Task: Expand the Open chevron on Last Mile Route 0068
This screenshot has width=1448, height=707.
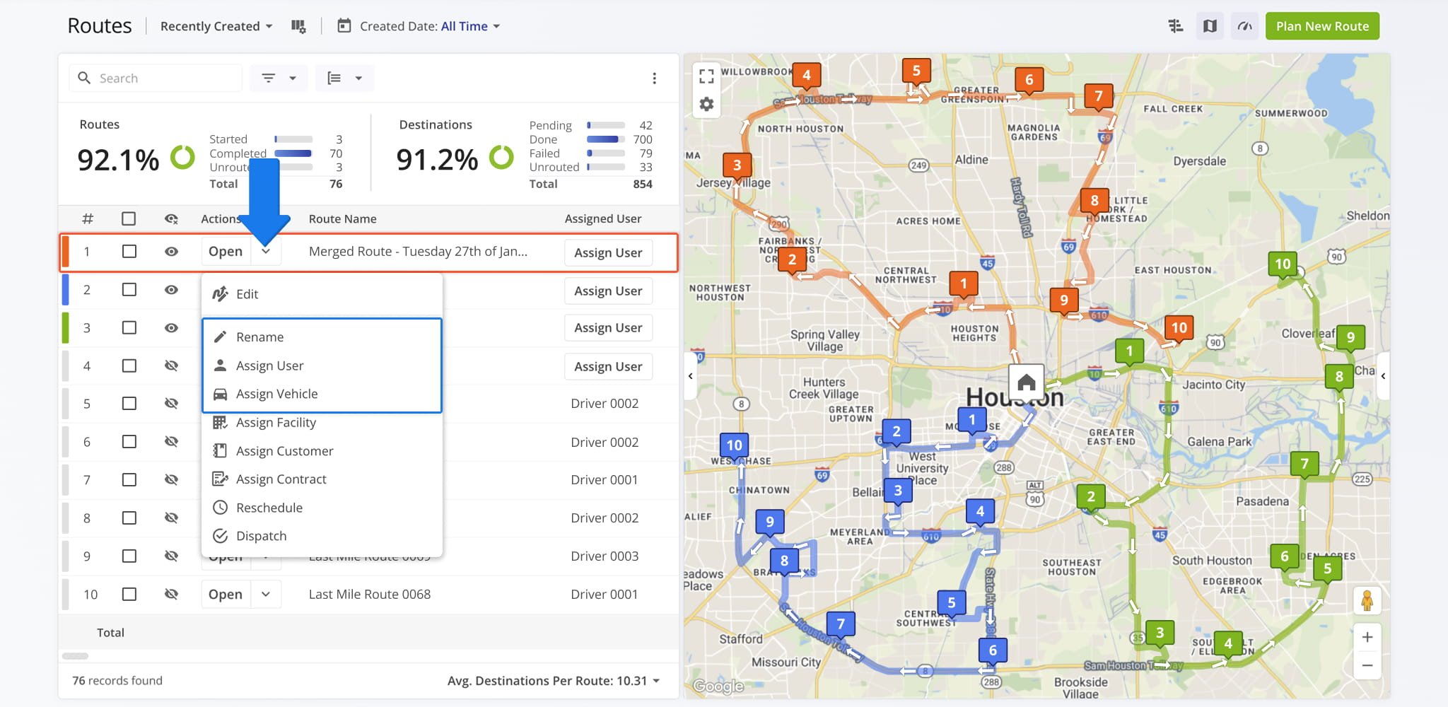Action: click(x=266, y=594)
